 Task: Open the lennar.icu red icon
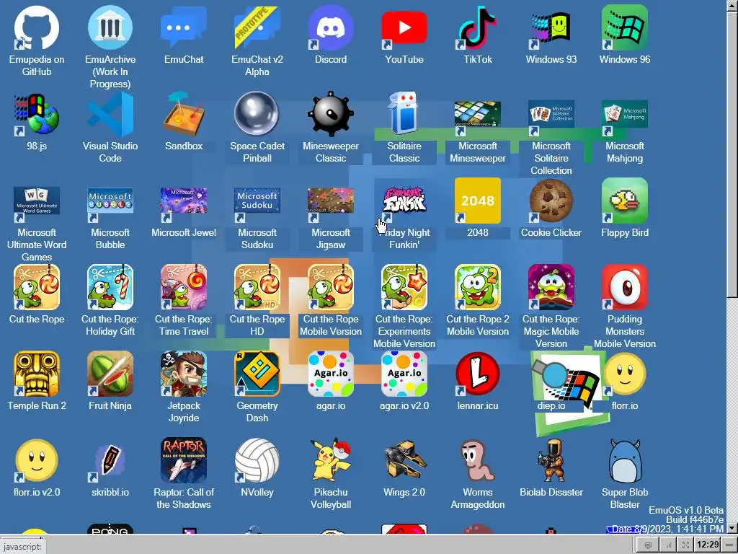[x=477, y=374]
